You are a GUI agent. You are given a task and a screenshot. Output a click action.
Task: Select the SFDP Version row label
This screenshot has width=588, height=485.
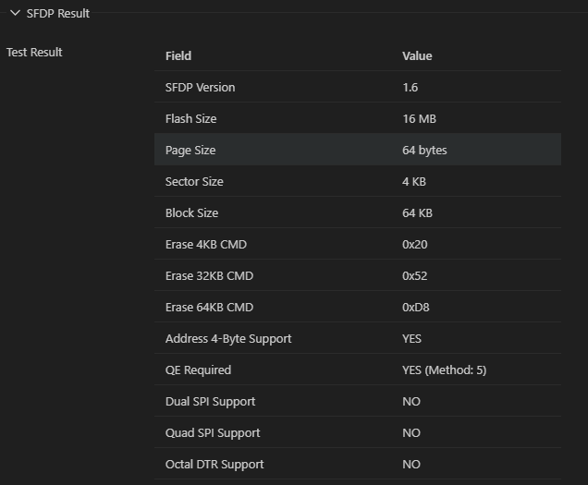pyautogui.click(x=200, y=87)
